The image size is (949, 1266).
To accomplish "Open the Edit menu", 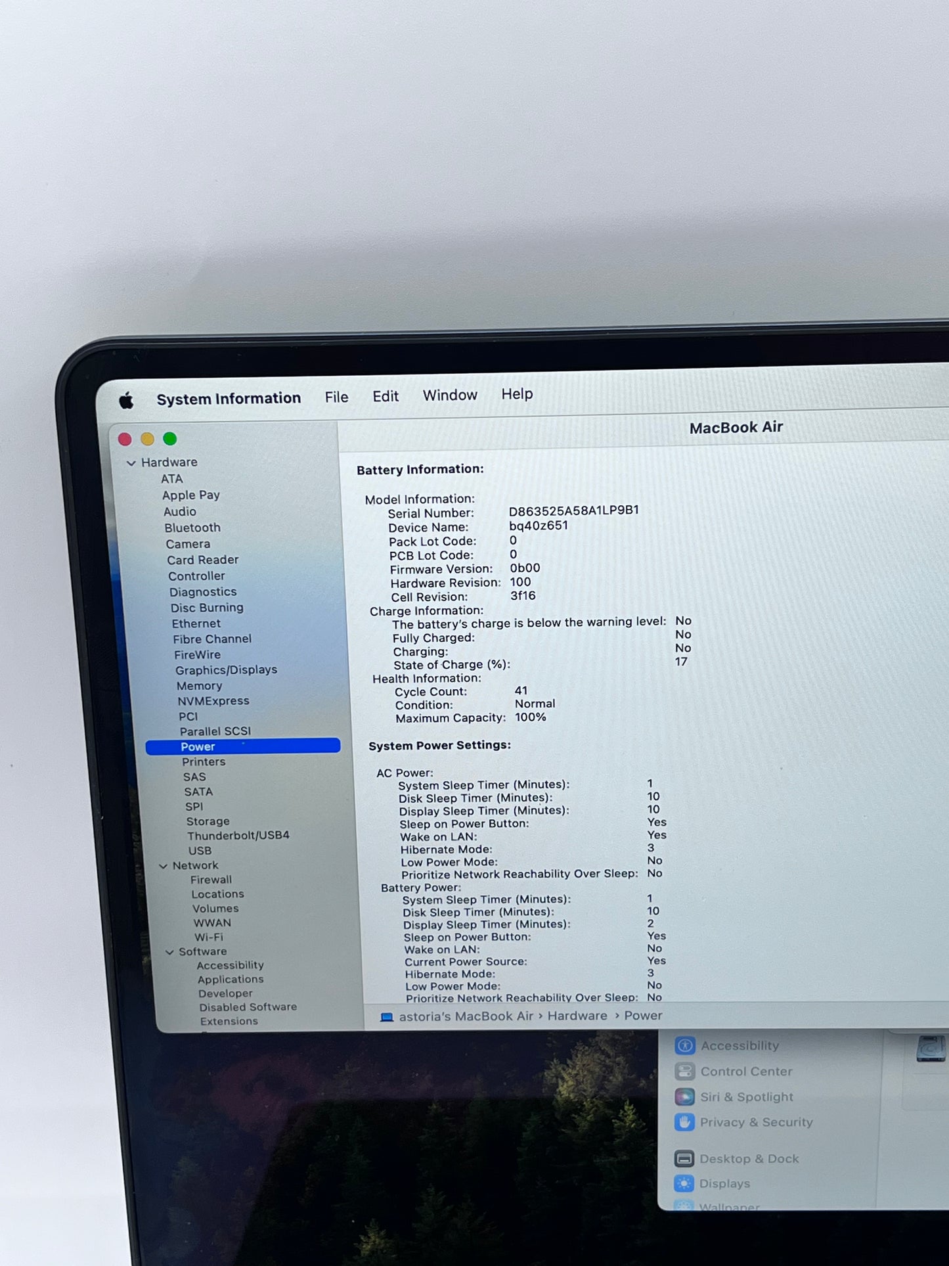I will tap(386, 396).
